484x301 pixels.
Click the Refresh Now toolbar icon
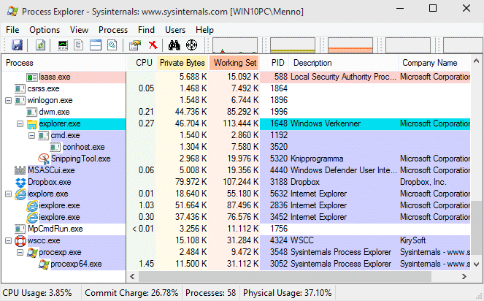pyautogui.click(x=40, y=45)
